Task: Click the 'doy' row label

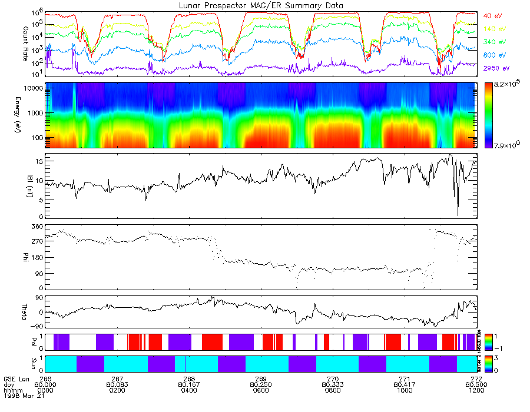Action: click(x=8, y=385)
